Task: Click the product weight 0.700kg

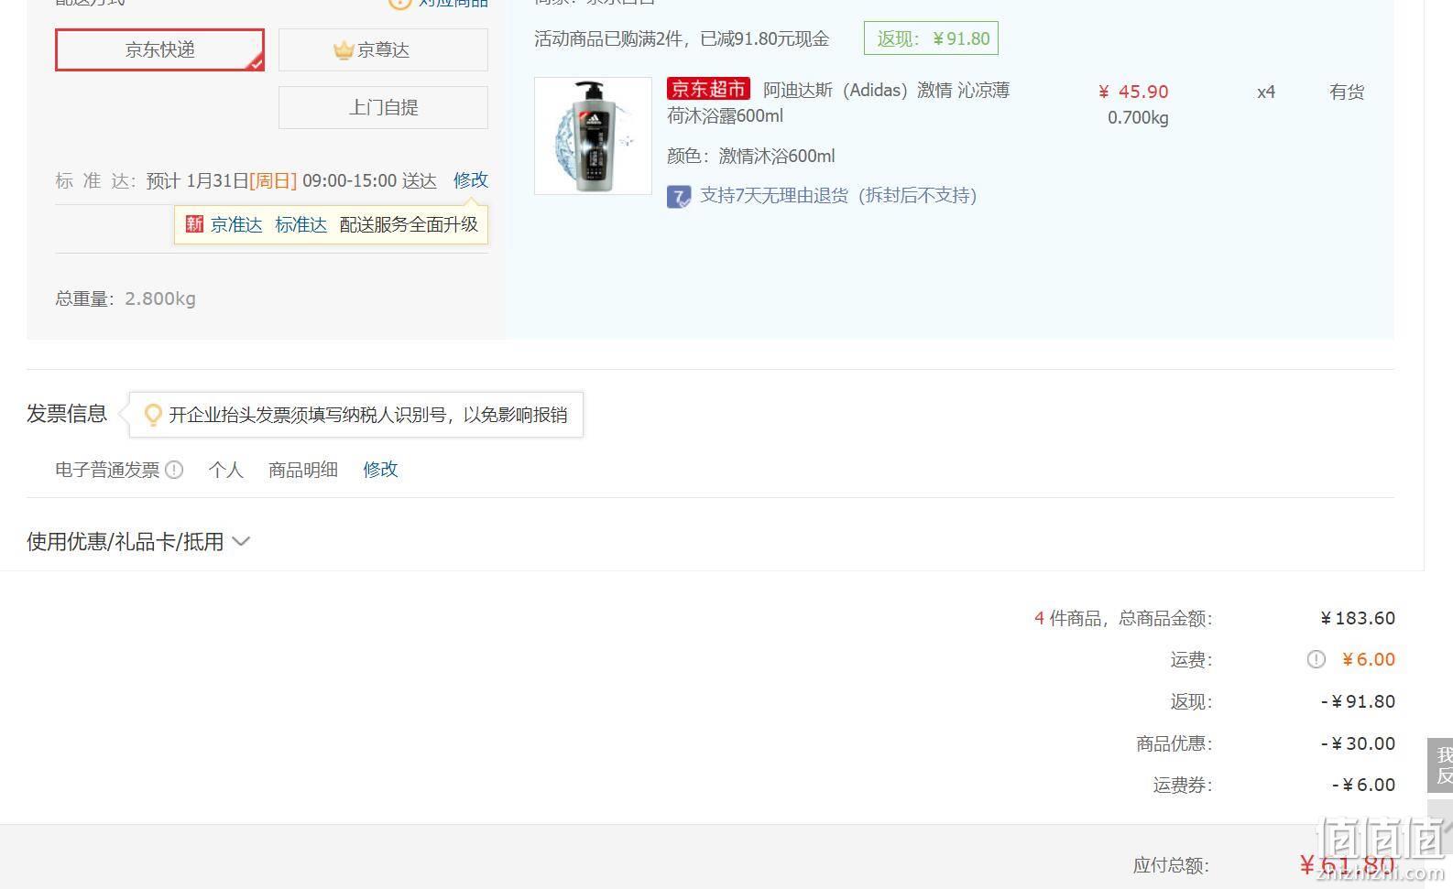Action: [x=1138, y=117]
